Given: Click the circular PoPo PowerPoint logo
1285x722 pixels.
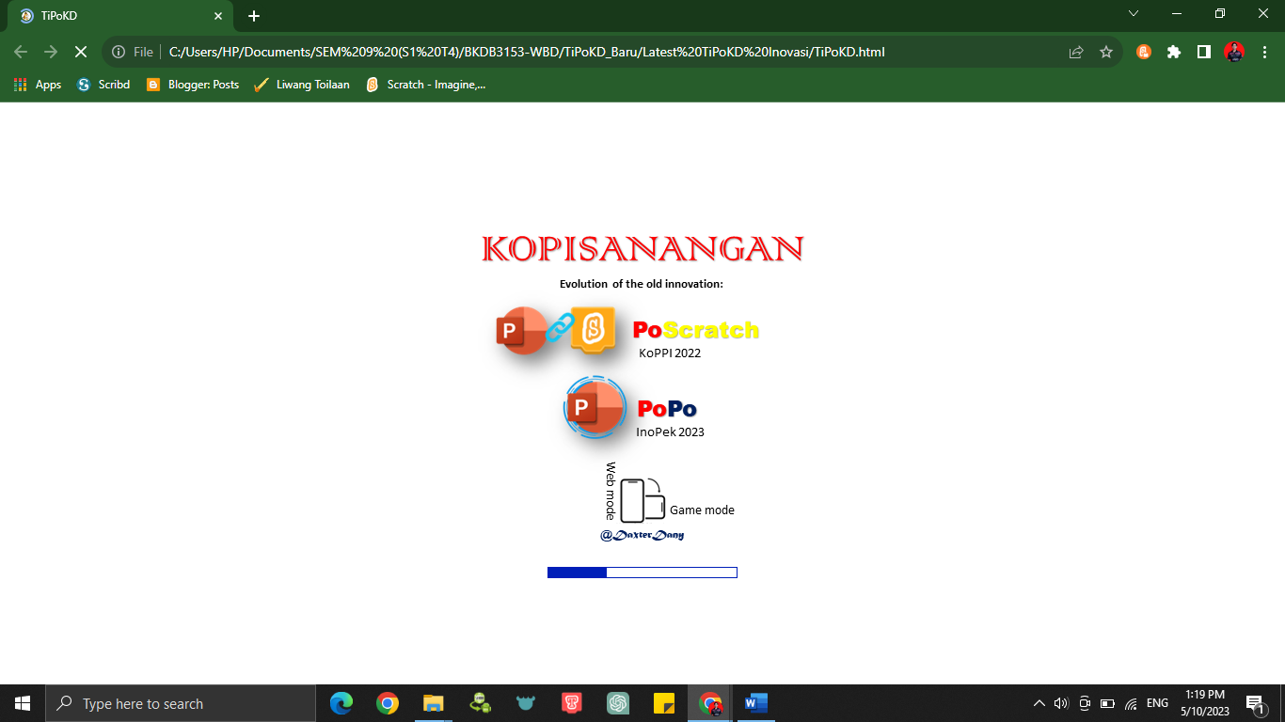Looking at the screenshot, I should (595, 407).
